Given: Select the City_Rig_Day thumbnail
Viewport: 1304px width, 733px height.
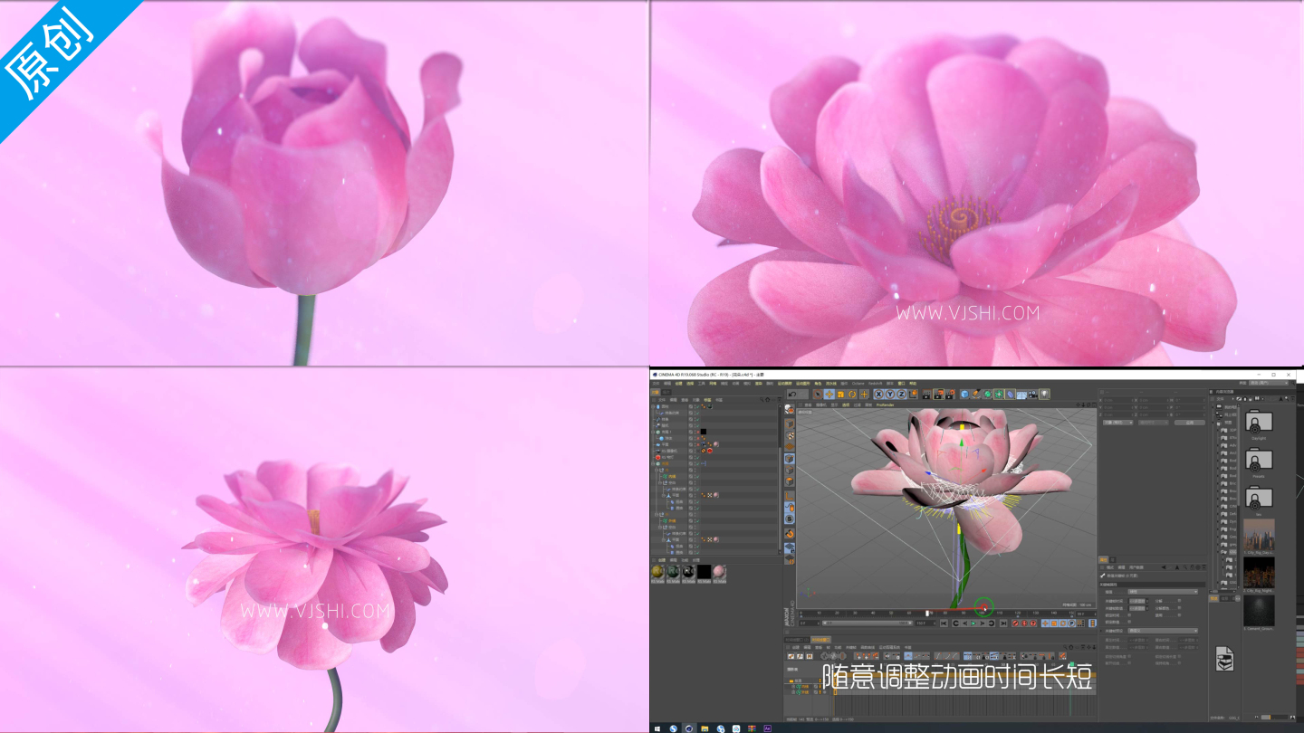Looking at the screenshot, I should pyautogui.click(x=1259, y=535).
